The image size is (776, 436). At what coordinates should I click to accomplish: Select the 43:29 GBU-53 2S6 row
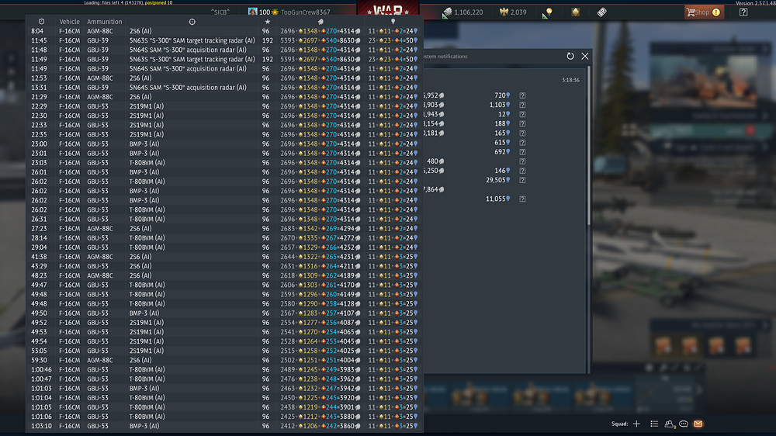(225, 266)
